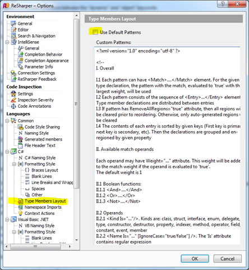This screenshot has width=249, height=270.
Task: Open Line Breaks and Wrapping page
Action: [x=52, y=182]
